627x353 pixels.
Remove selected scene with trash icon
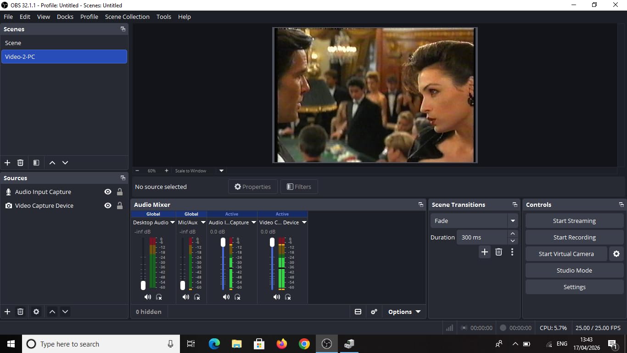point(20,163)
